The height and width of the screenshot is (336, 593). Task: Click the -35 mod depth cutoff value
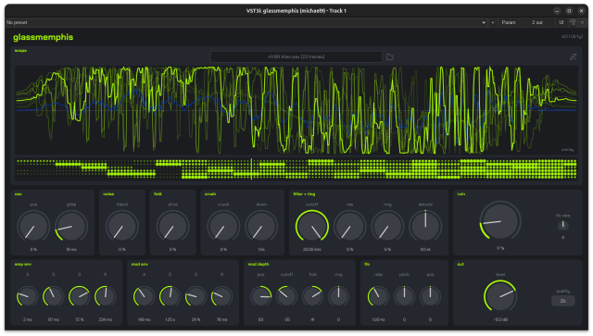(286, 319)
